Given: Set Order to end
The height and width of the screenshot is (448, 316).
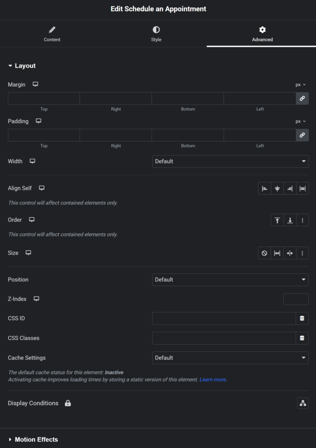Looking at the screenshot, I should point(290,220).
